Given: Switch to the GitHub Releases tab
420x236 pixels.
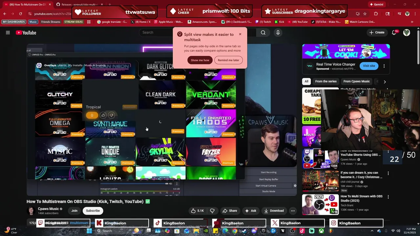Looking at the screenshot, I should pos(79,5).
